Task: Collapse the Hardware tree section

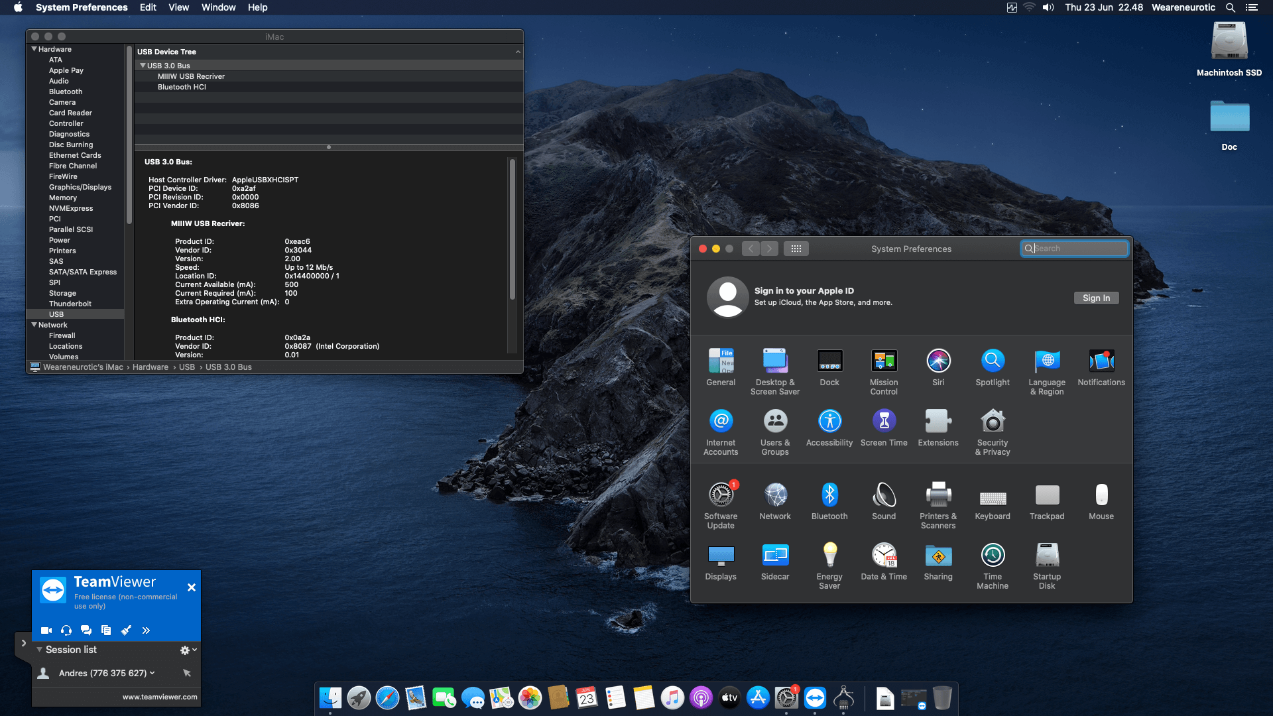Action: click(x=34, y=49)
